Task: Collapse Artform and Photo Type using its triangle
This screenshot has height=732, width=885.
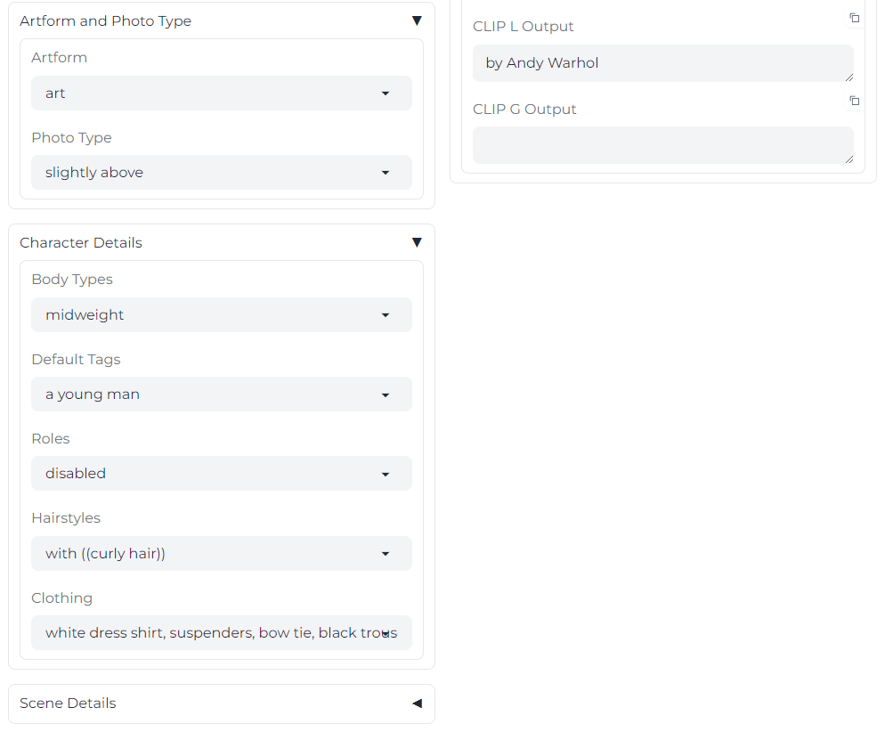Action: coord(417,20)
